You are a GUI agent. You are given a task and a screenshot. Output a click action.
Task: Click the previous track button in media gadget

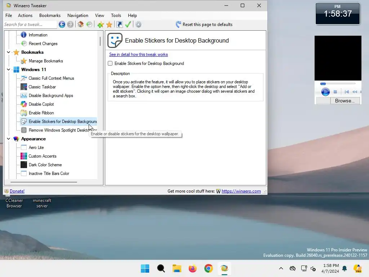click(x=347, y=92)
